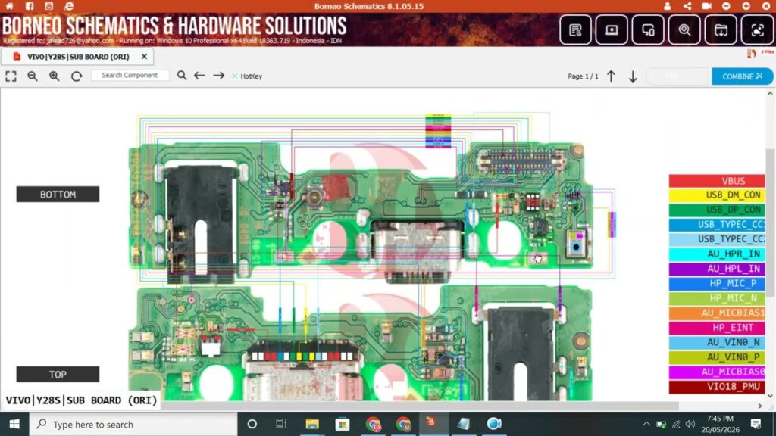Select the AU_HPR_IN cyan net swatch
776x436 pixels.
tap(717, 254)
